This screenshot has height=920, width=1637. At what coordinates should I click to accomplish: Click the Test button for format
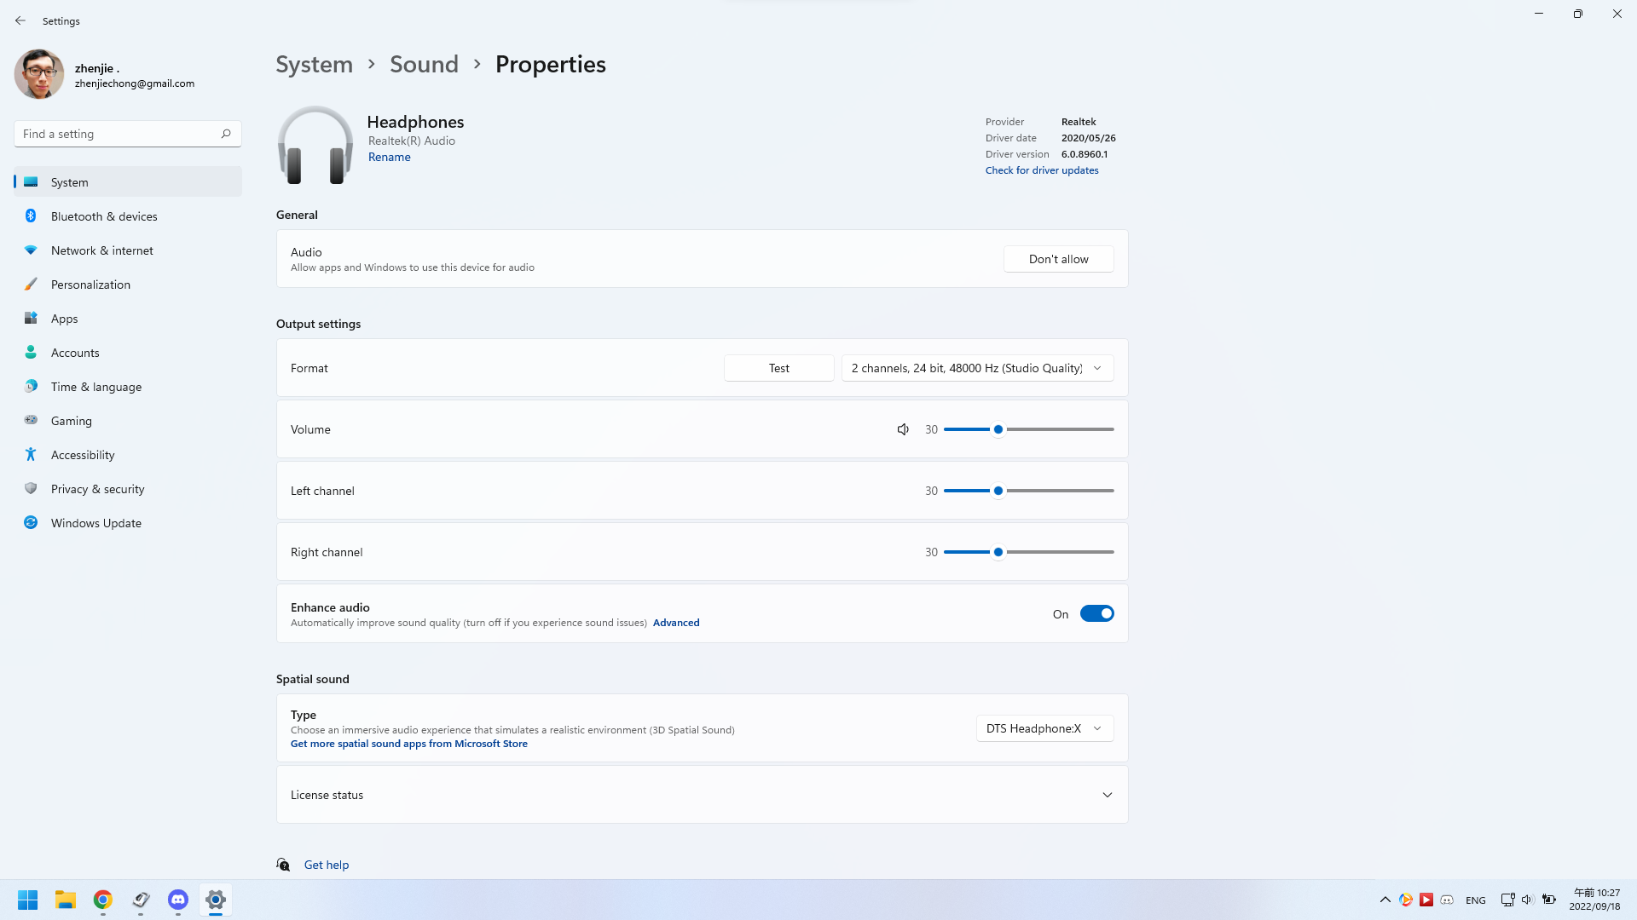pos(778,368)
